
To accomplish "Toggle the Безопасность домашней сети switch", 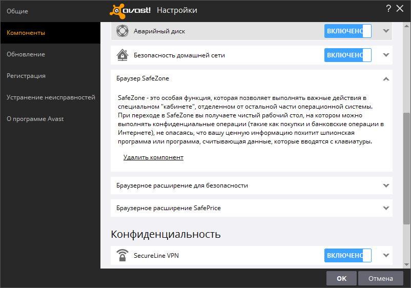I will pos(348,55).
